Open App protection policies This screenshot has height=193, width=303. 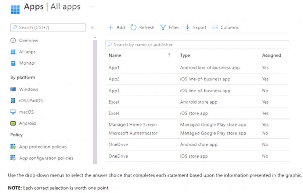pos(43,147)
